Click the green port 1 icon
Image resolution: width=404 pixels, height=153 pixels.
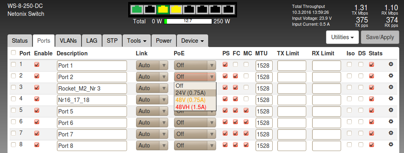pos(137,10)
